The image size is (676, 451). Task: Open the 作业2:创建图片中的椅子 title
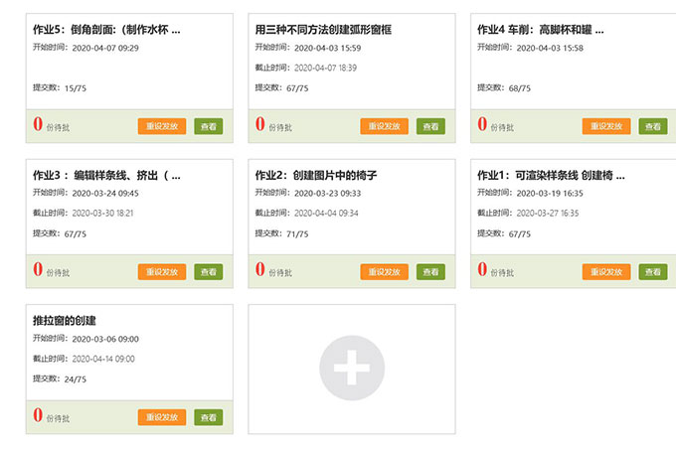316,175
